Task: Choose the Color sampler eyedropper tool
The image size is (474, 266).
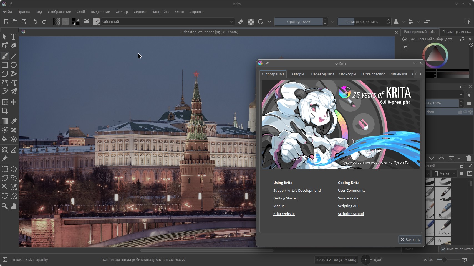Action: (13, 121)
